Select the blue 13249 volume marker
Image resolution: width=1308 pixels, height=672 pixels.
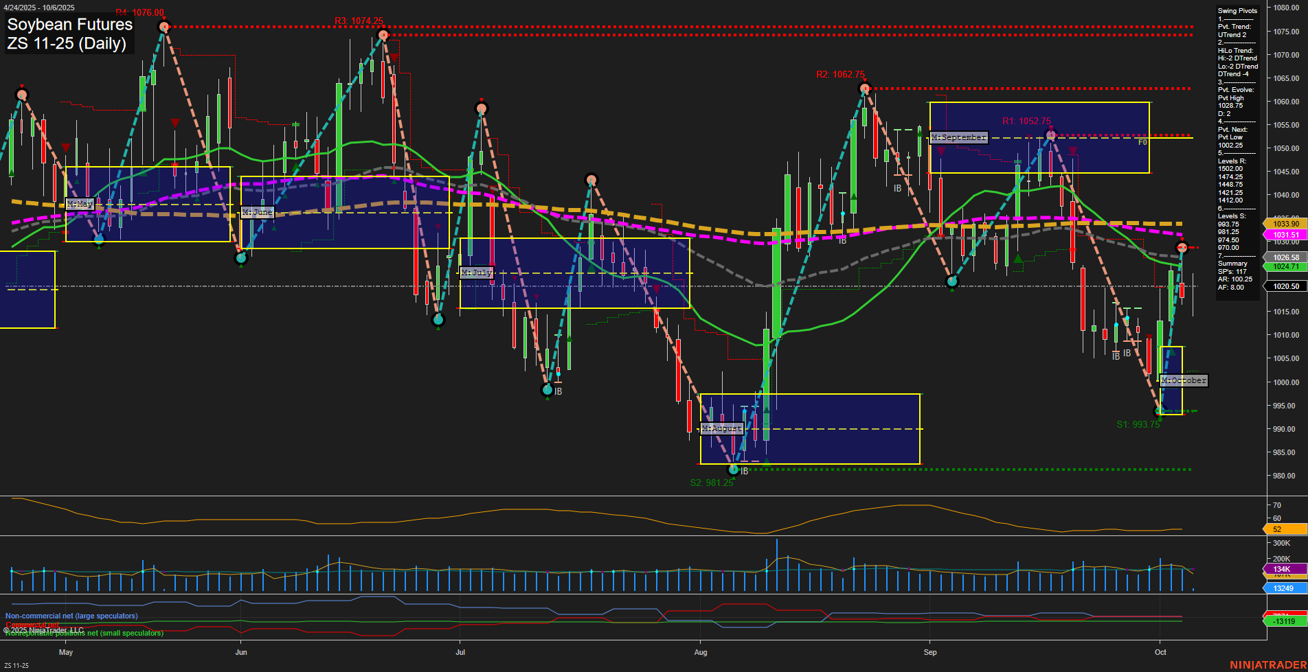click(1282, 588)
